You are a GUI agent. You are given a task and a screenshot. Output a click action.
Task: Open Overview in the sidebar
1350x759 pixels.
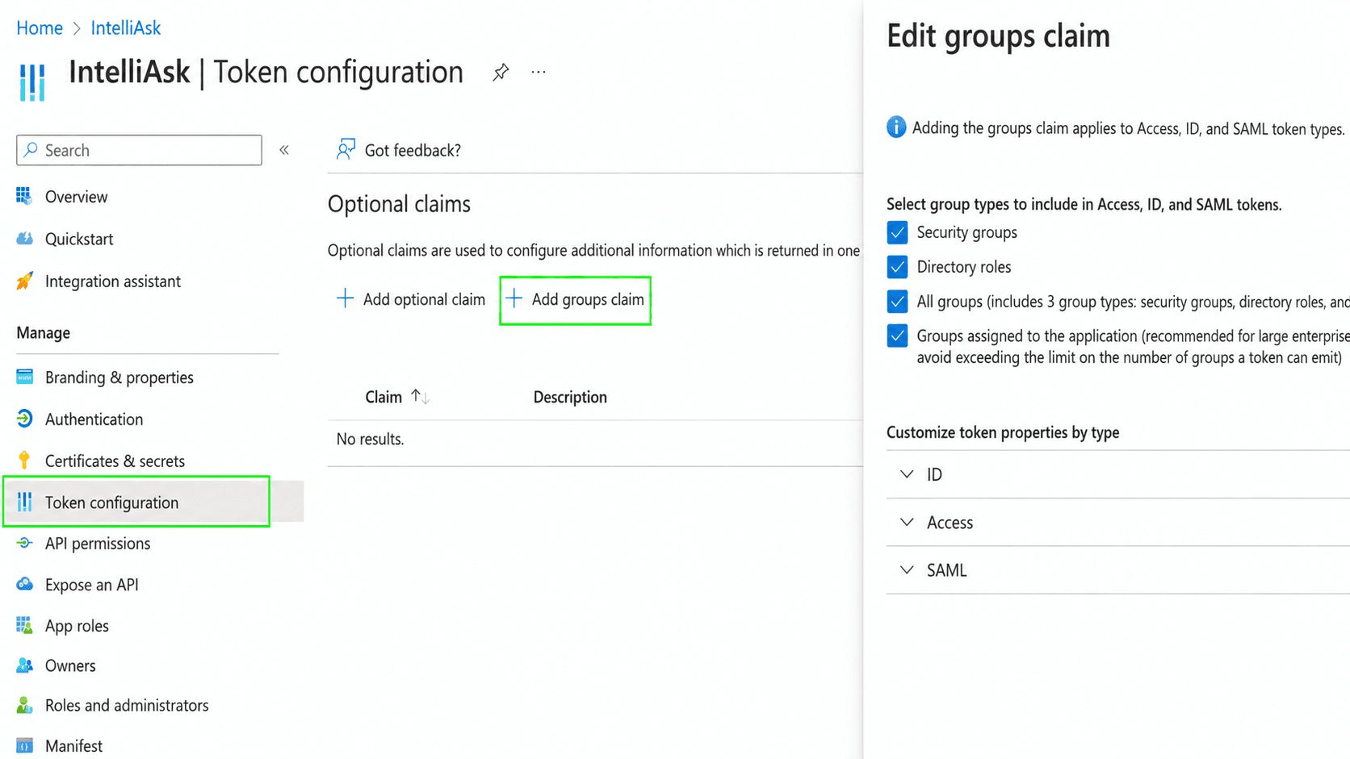(76, 197)
